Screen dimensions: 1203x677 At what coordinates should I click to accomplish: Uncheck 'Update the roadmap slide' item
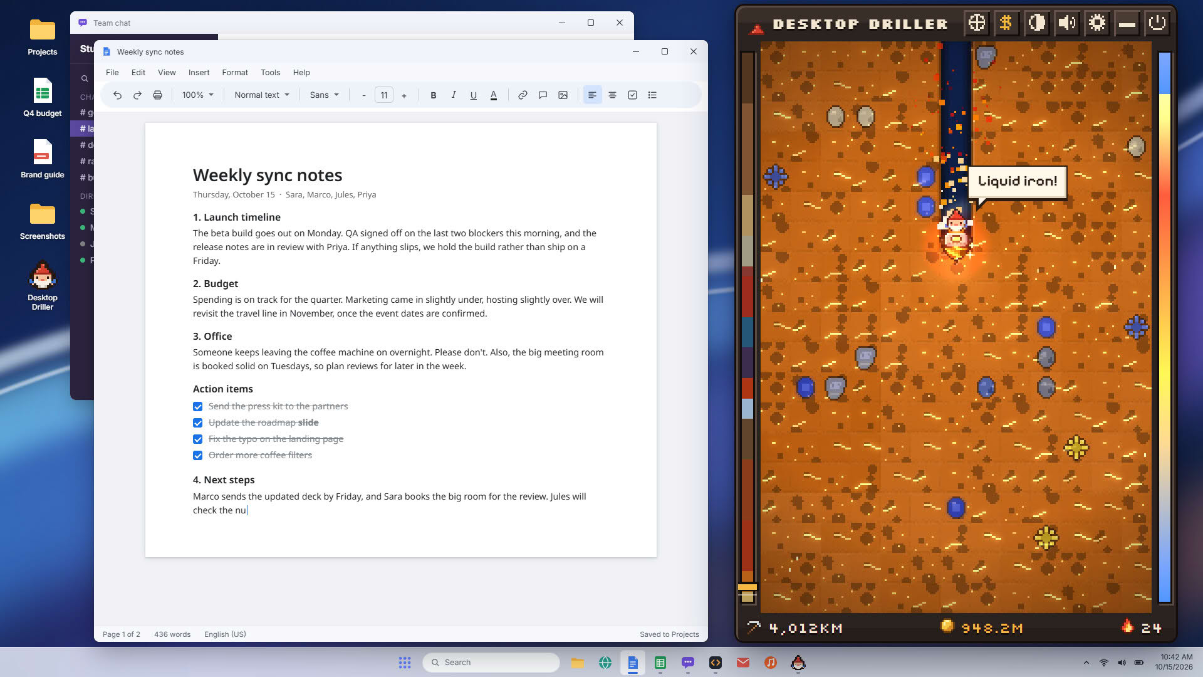coord(198,423)
